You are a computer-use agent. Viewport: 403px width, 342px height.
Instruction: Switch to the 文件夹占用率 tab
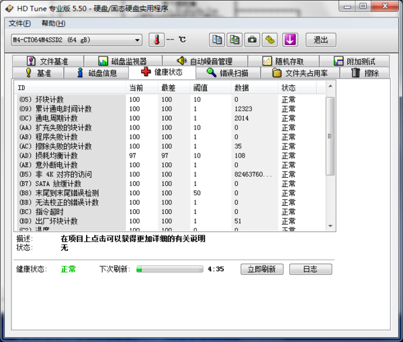click(x=300, y=73)
